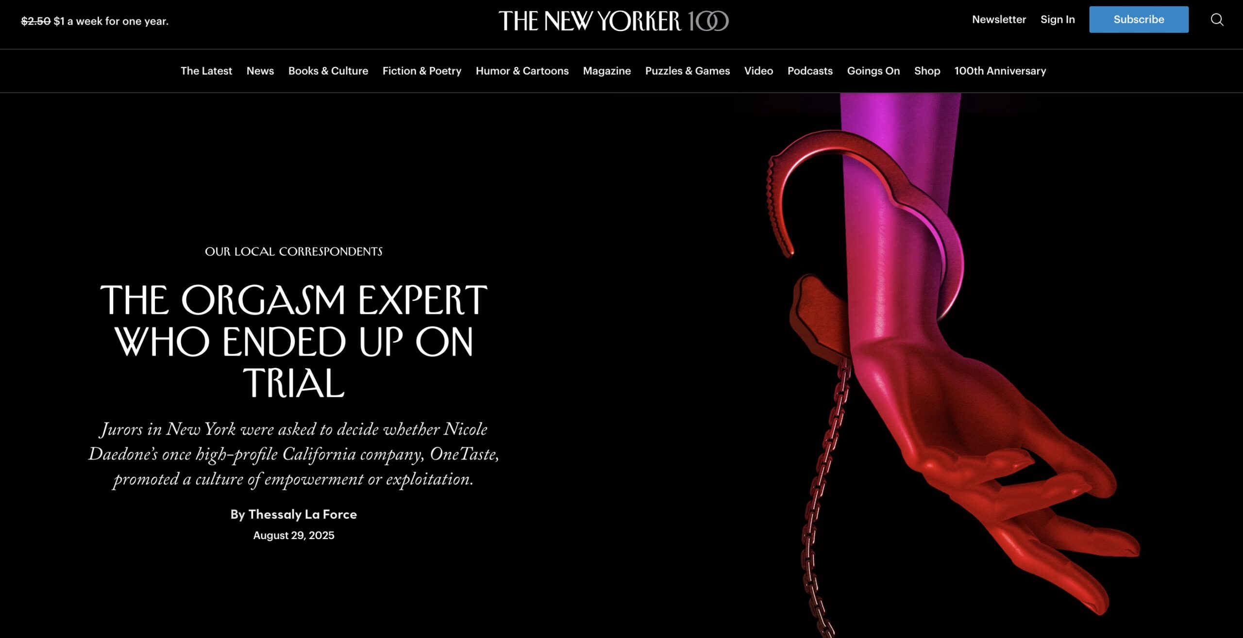Viewport: 1243px width, 638px height.
Task: Select the Video nav item
Action: [x=758, y=71]
